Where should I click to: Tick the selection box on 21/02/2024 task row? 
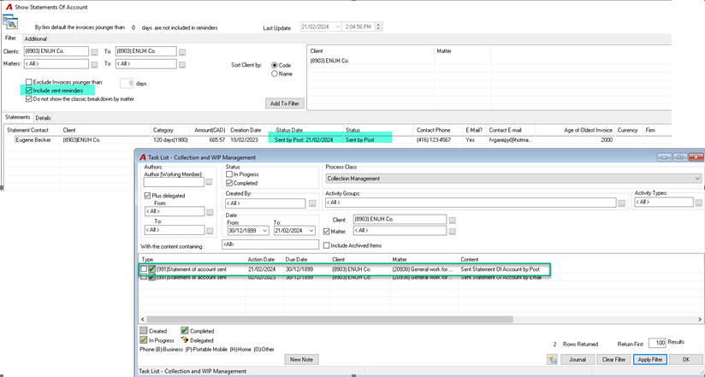pyautogui.click(x=144, y=269)
